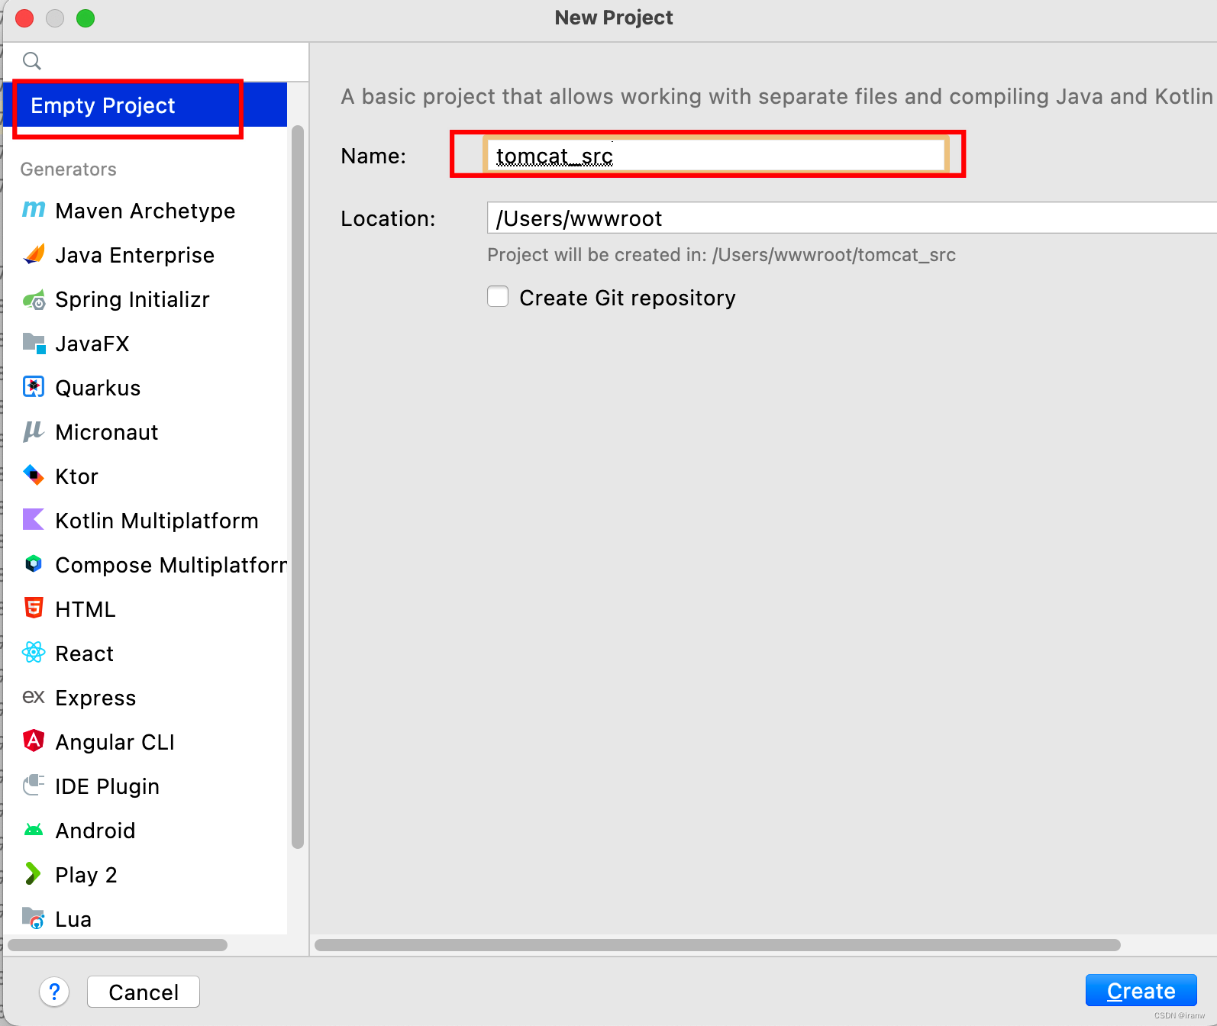Screen dimensions: 1217x1026
Task: Click the green zoom window button
Action: click(86, 18)
